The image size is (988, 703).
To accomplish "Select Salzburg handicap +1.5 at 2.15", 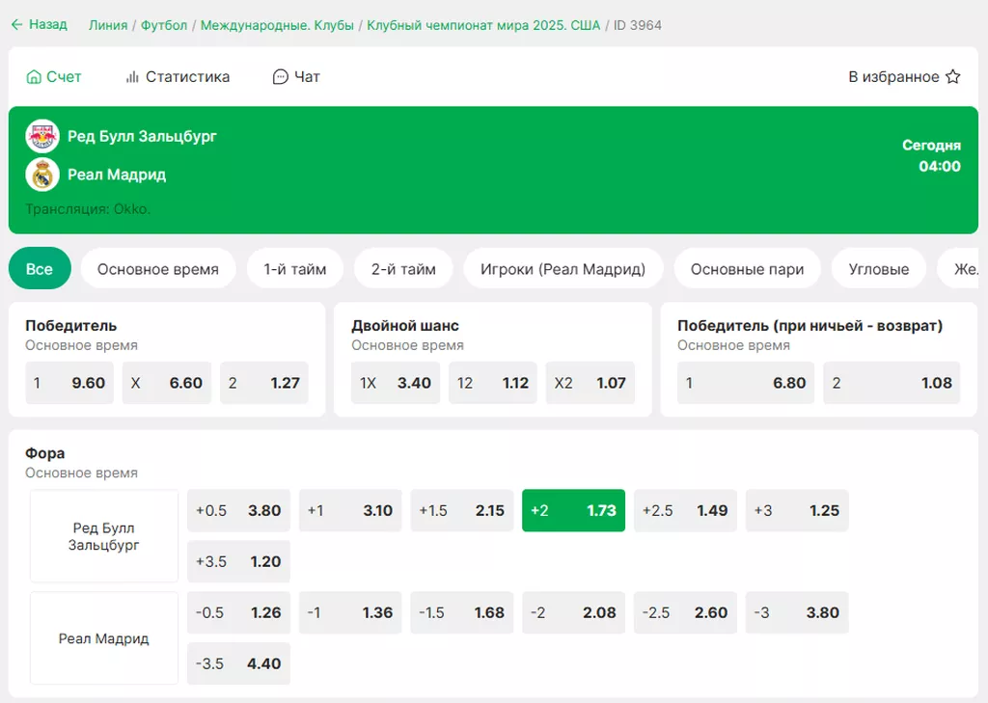I will click(462, 510).
